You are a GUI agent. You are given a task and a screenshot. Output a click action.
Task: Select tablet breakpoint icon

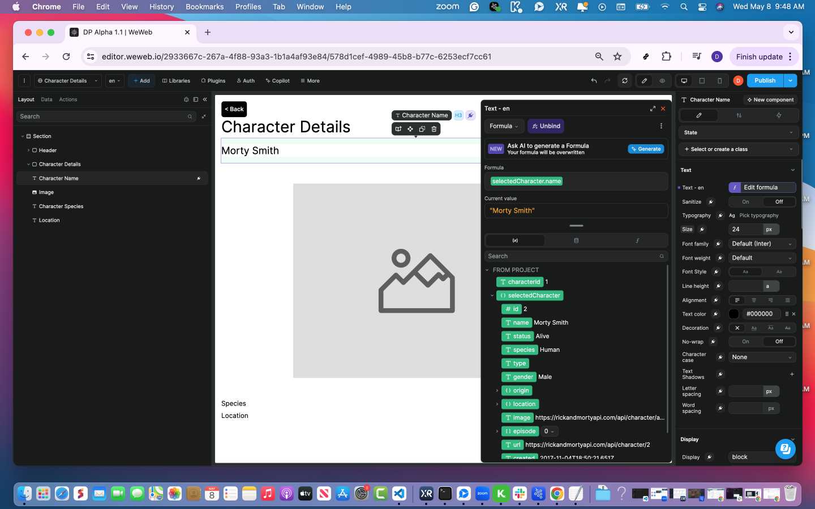[702, 81]
